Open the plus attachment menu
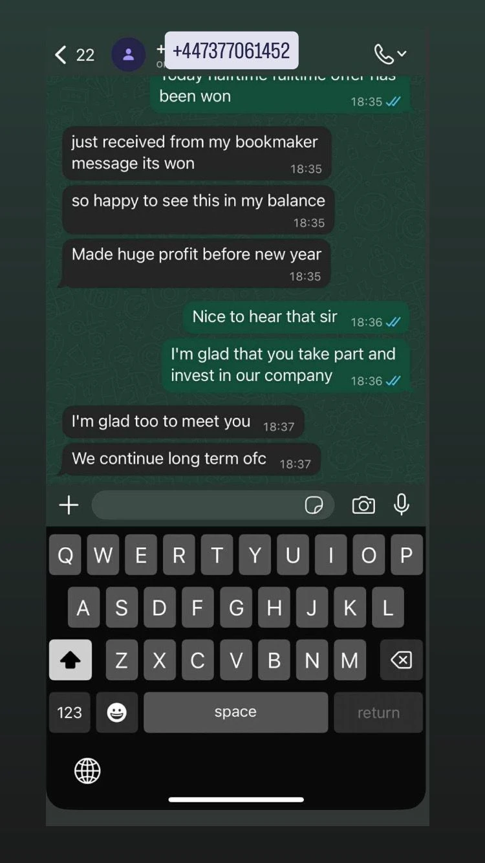 click(69, 505)
